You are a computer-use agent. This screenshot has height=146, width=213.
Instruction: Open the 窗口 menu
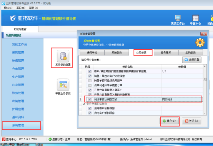coord(21,8)
